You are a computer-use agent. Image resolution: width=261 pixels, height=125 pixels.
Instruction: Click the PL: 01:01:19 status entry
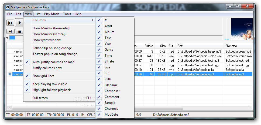point(75,115)
